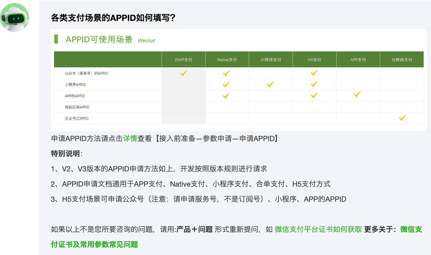Click the 付款码支付 column header
Screen dimensions: 431x255
[402, 60]
